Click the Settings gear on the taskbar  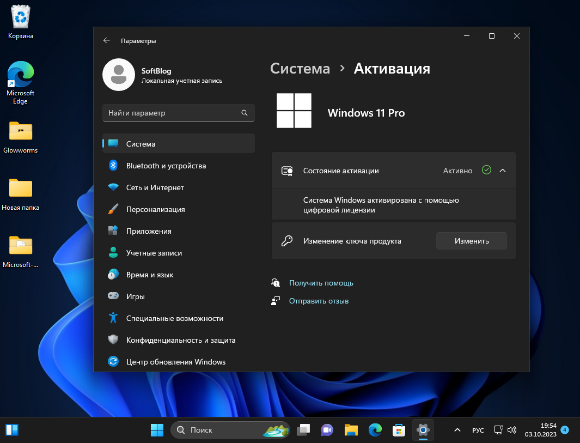[423, 430]
